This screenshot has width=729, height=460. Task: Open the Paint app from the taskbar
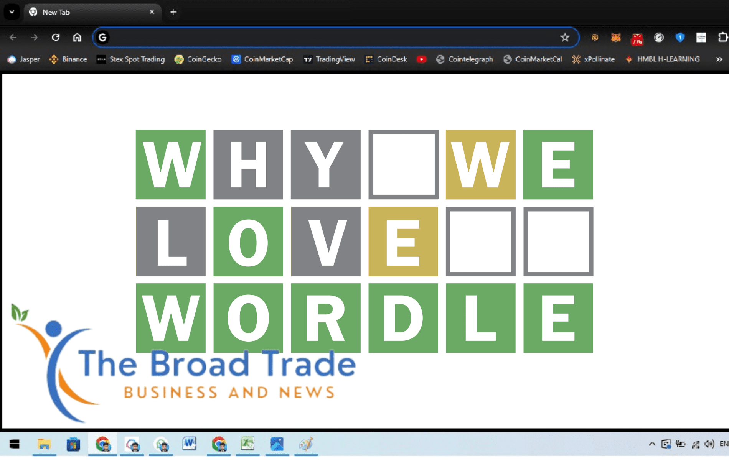pos(306,444)
